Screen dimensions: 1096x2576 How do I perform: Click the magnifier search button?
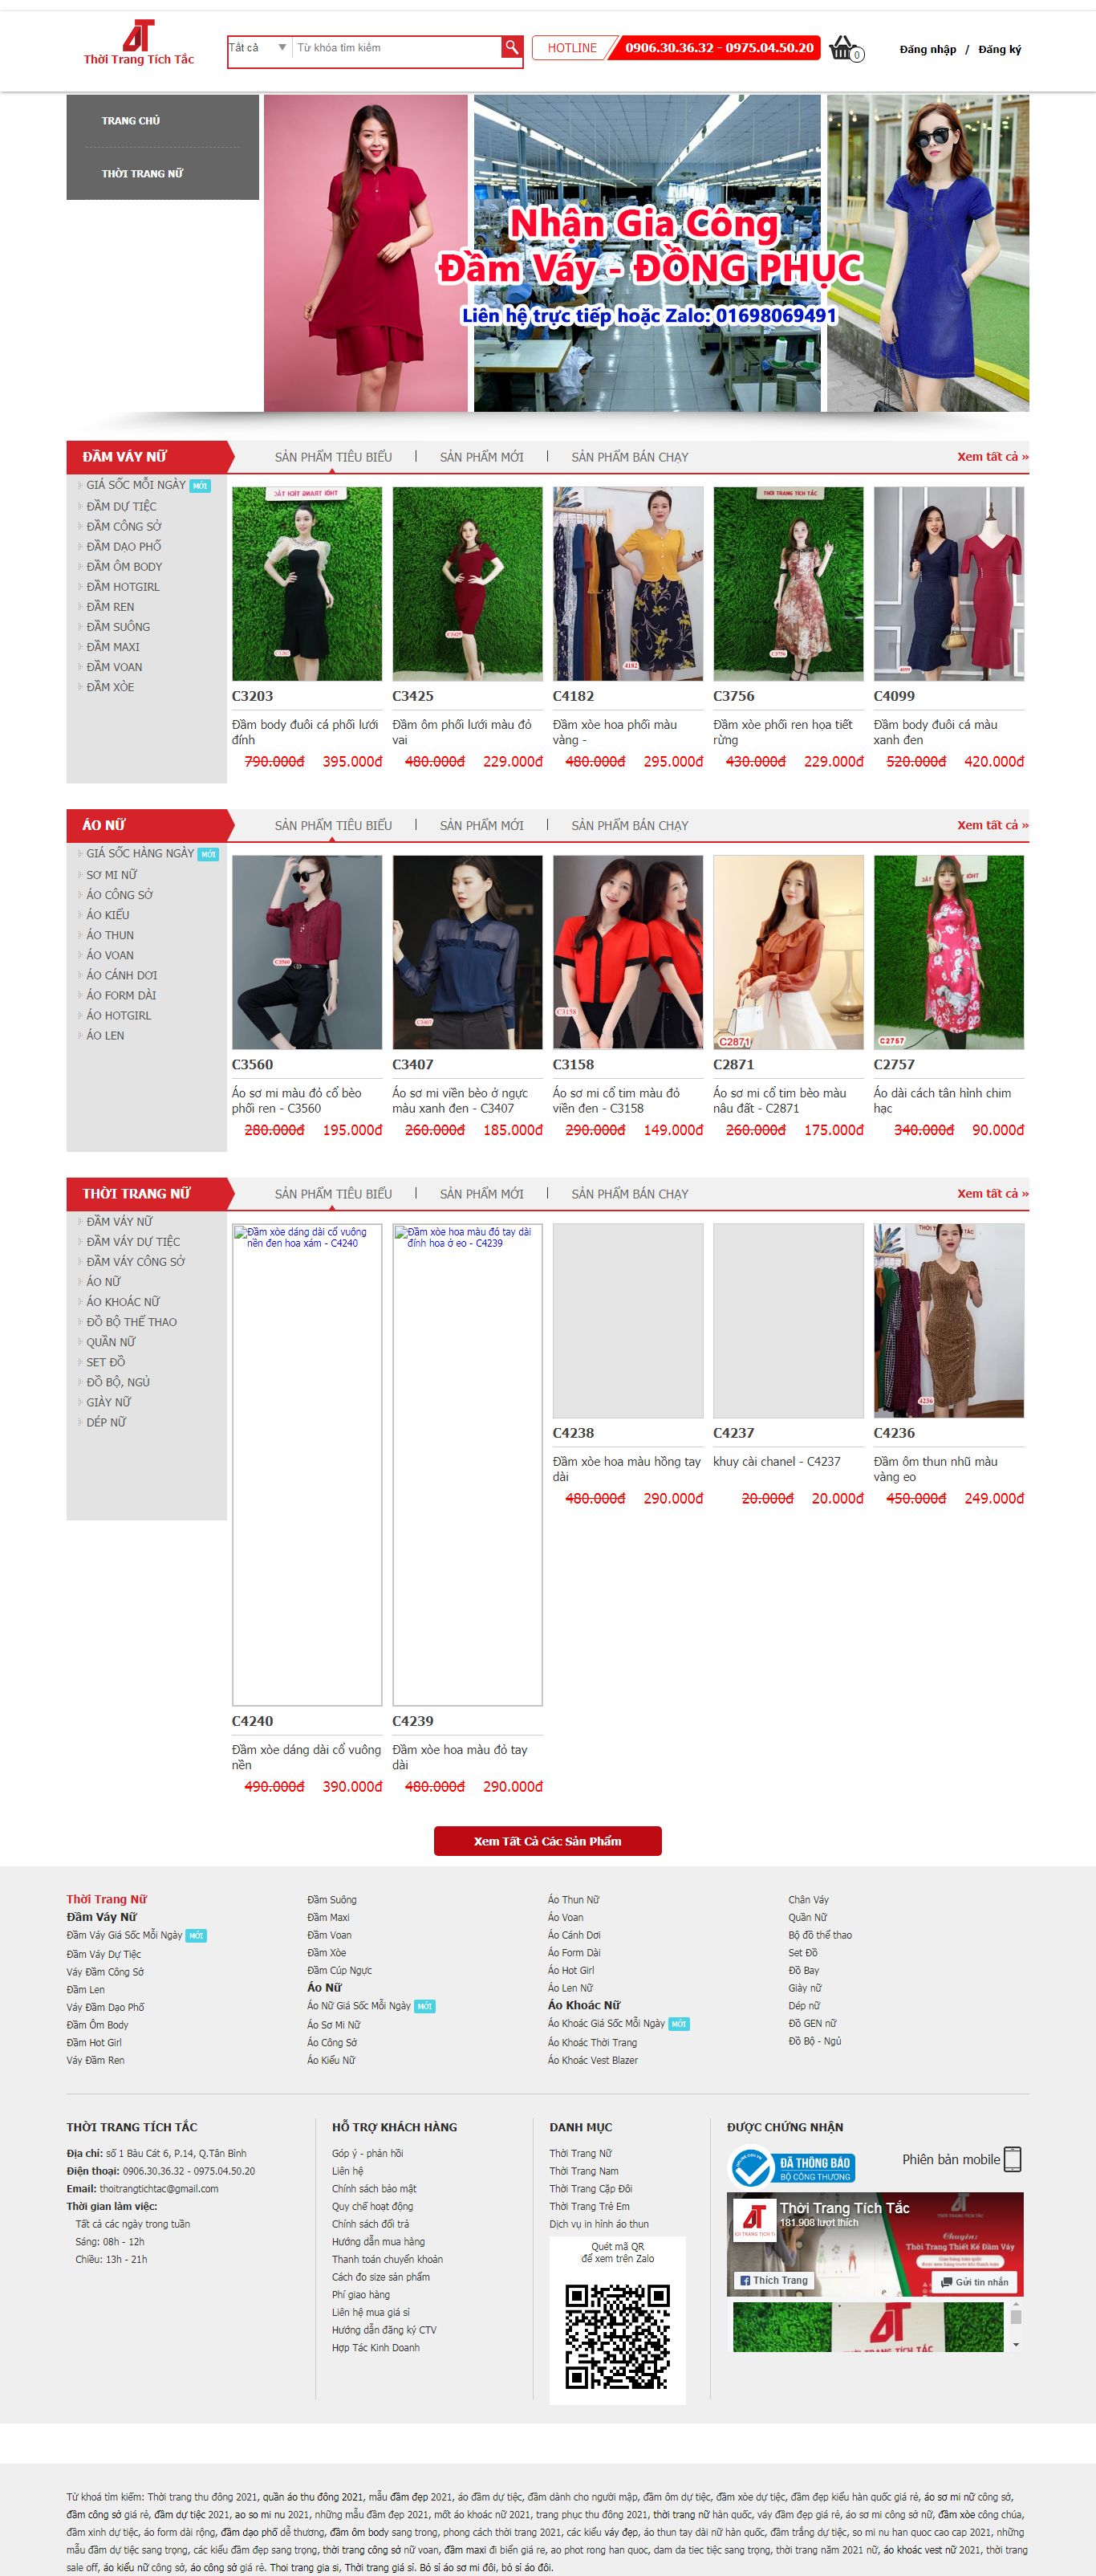[510, 48]
